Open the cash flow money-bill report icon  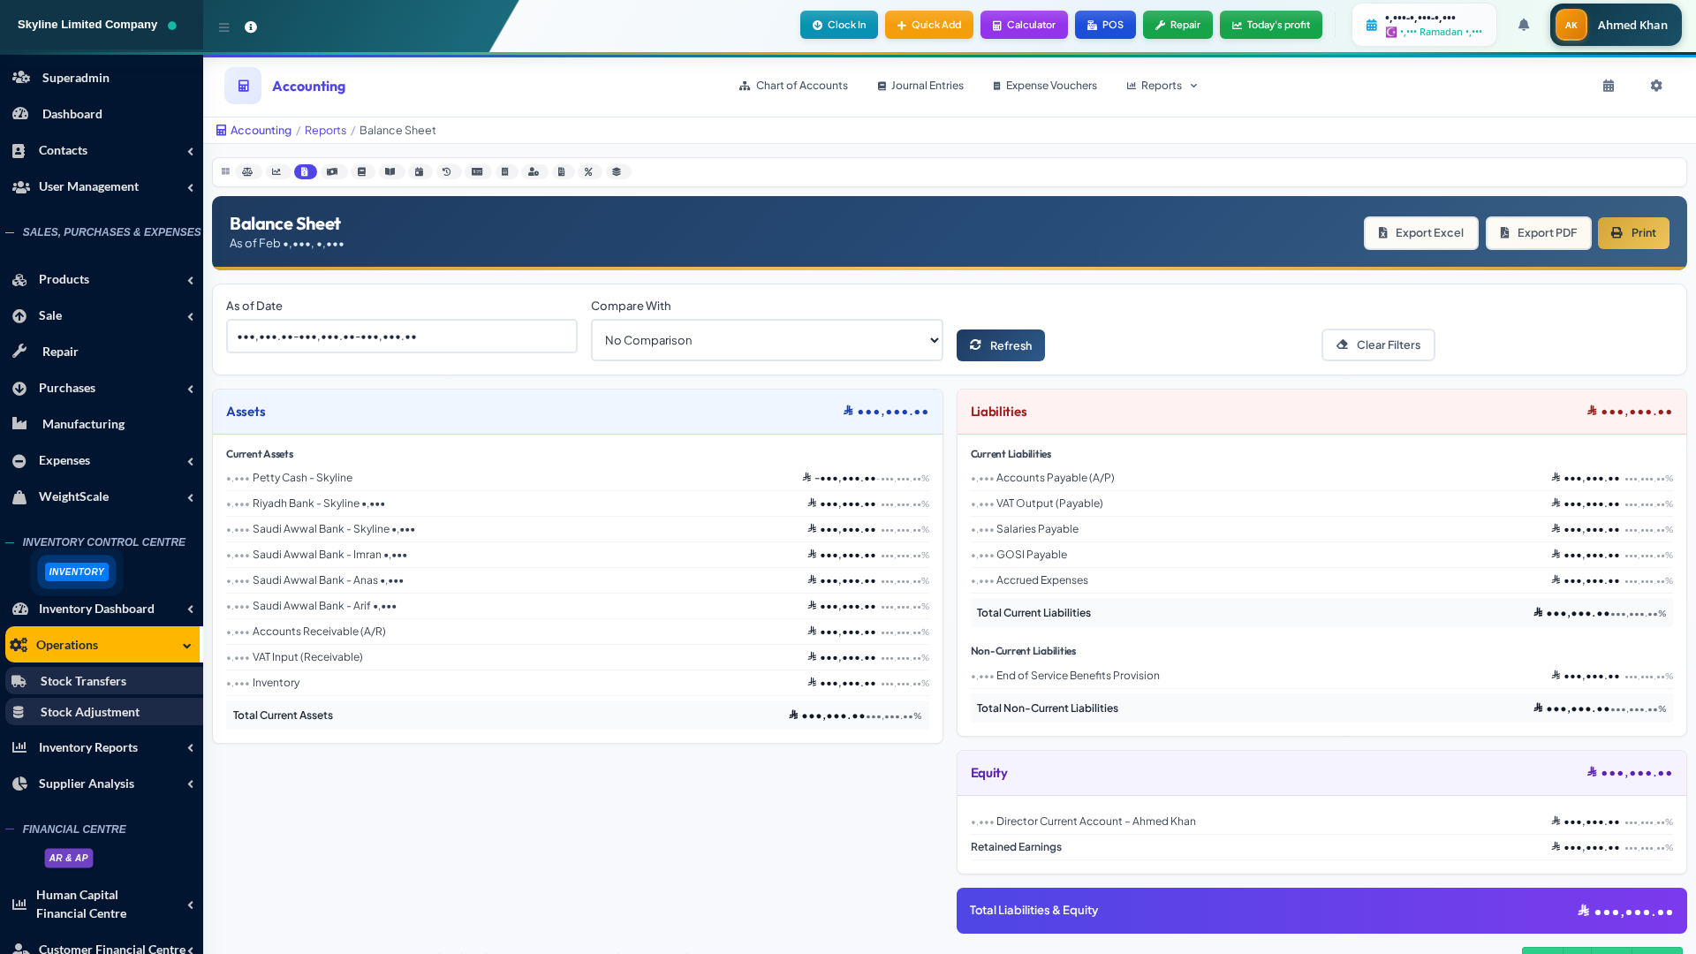[332, 172]
